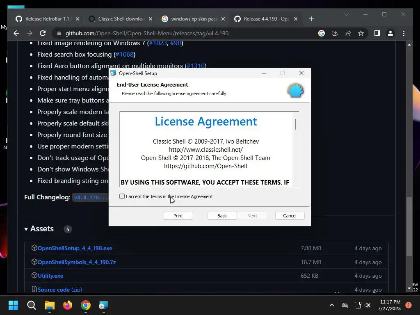Download Utility.exe asset
420x315 pixels.
pyautogui.click(x=50, y=276)
